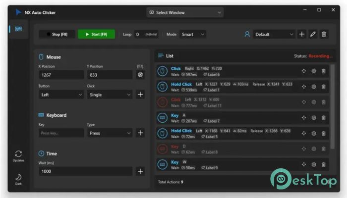
Task: Delete the Key W action
Action: point(324,165)
